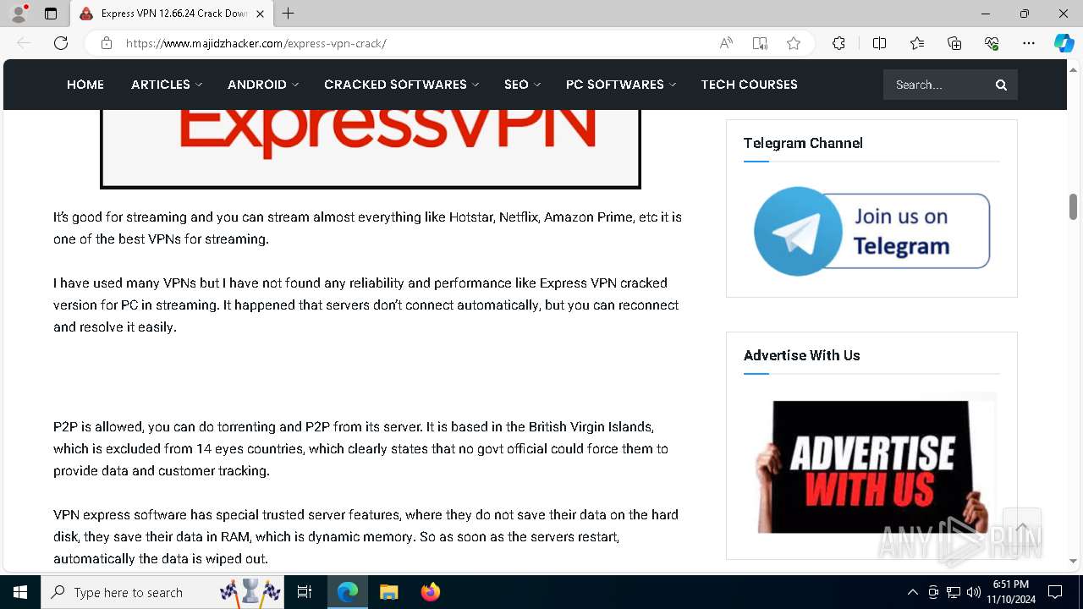This screenshot has width=1083, height=609.
Task: Click the paragraph starting 'P2P is allowed'
Action: coord(360,448)
